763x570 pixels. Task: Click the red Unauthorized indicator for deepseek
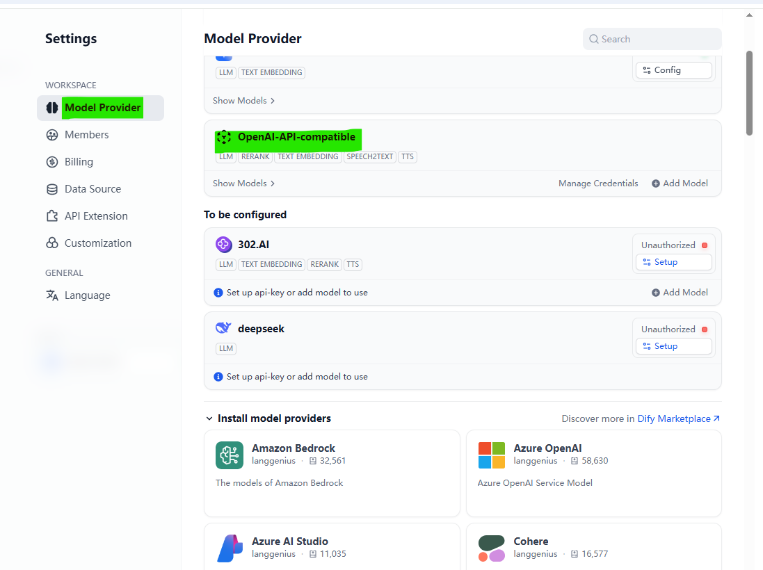point(704,329)
